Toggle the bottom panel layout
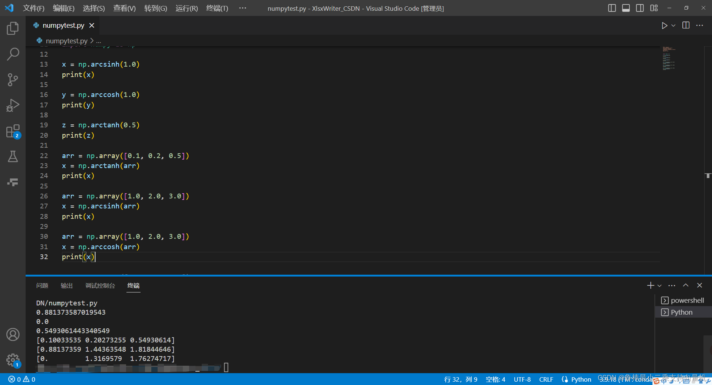712x385 pixels. coord(626,8)
